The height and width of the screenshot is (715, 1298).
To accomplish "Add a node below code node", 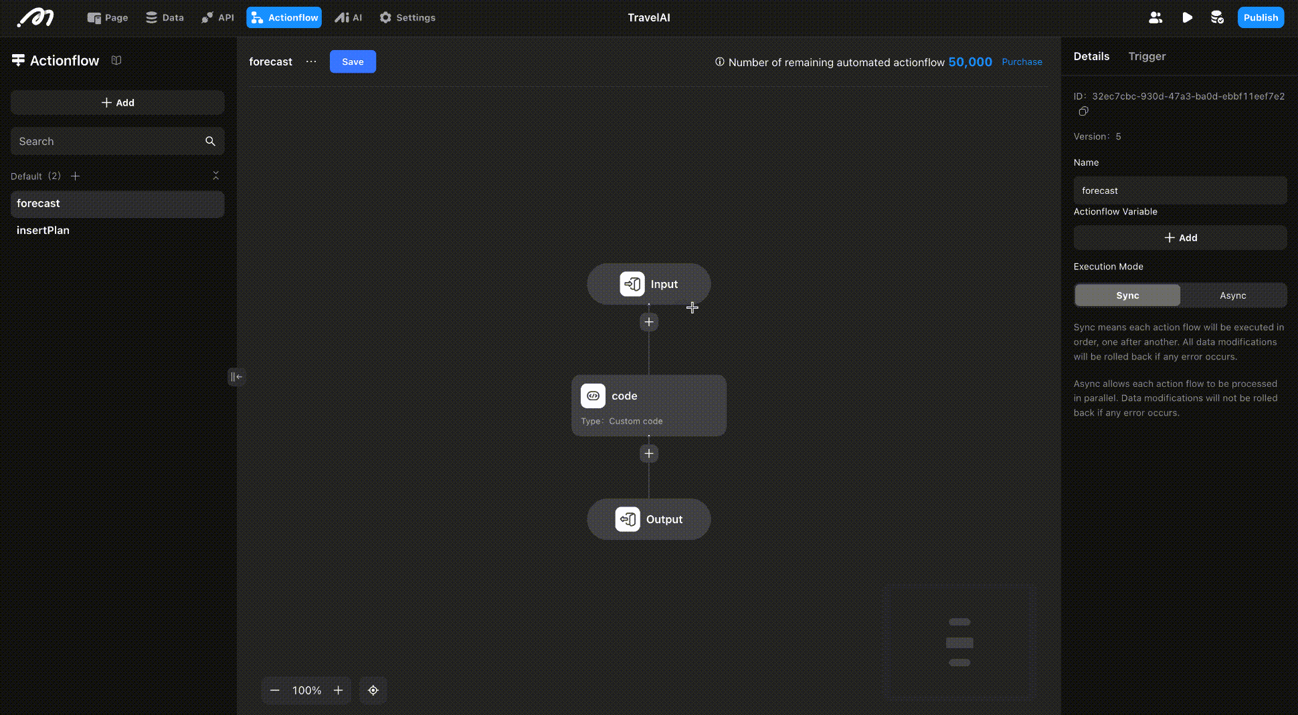I will pos(649,454).
